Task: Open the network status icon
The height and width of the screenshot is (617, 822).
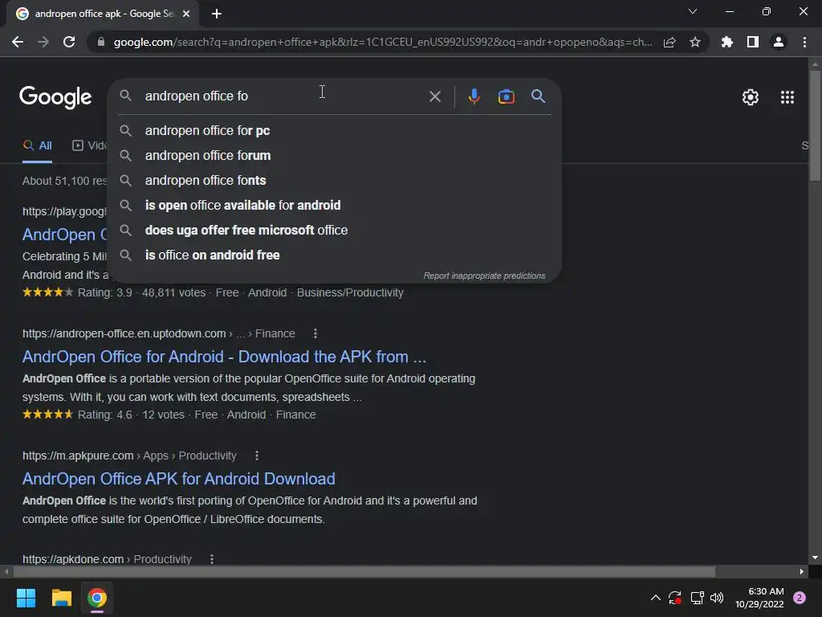Action: (697, 598)
